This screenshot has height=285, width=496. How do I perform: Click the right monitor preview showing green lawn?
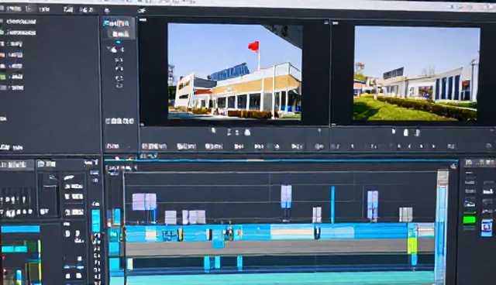coord(415,74)
